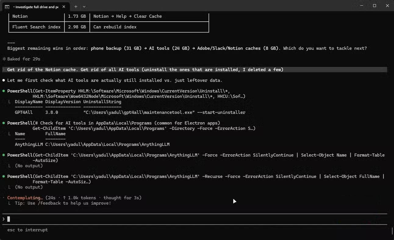Click the prompt input line
Viewport: 394px width, 240px height.
(195, 219)
